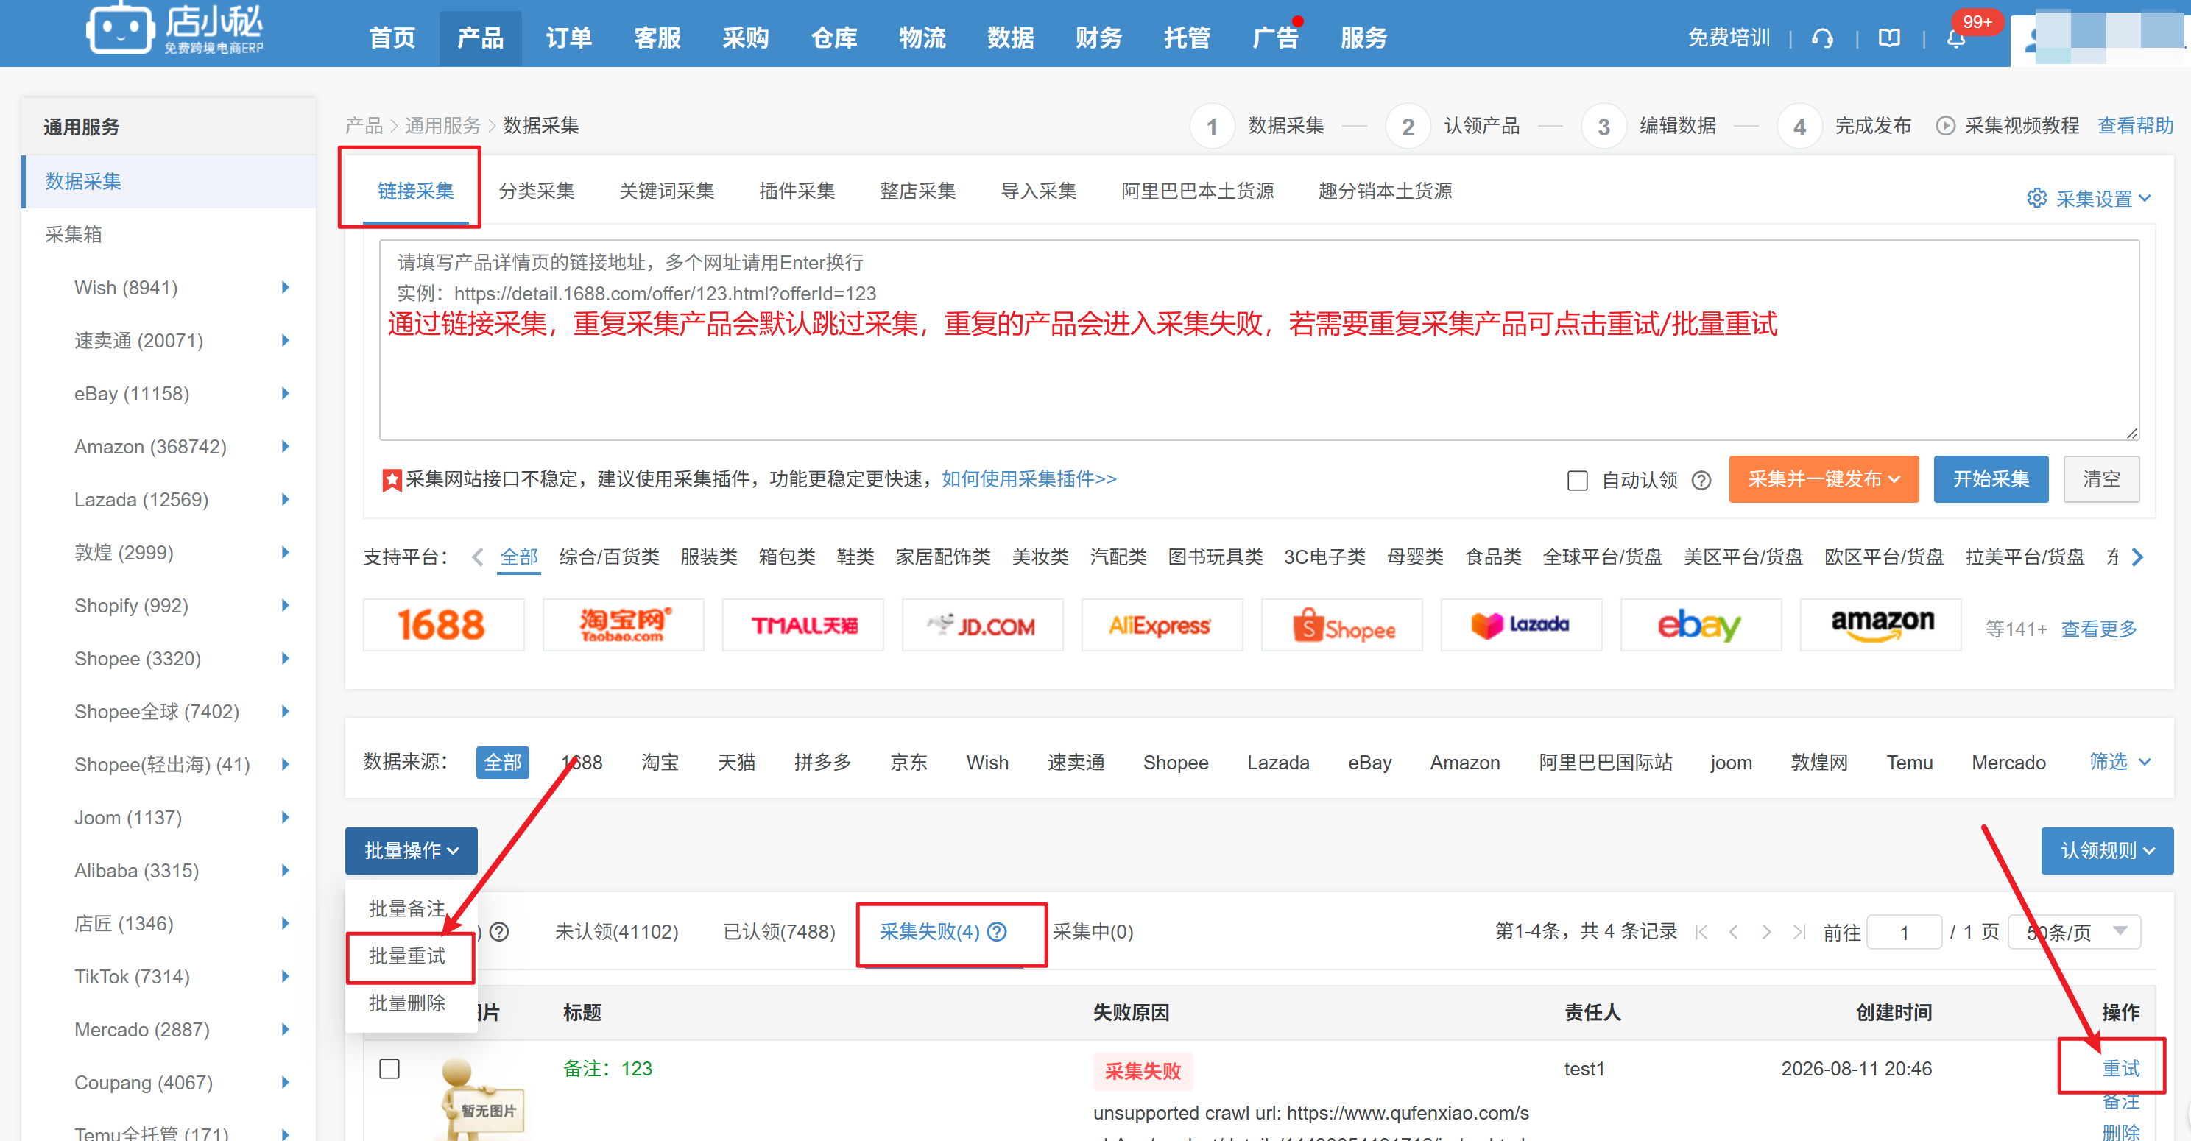
Task: Expand the eBay (11158) collection box
Action: 286,393
